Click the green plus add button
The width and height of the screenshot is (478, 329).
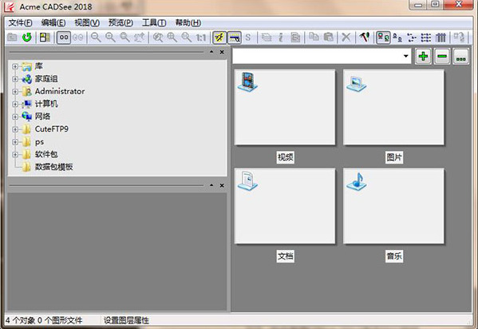coord(423,57)
